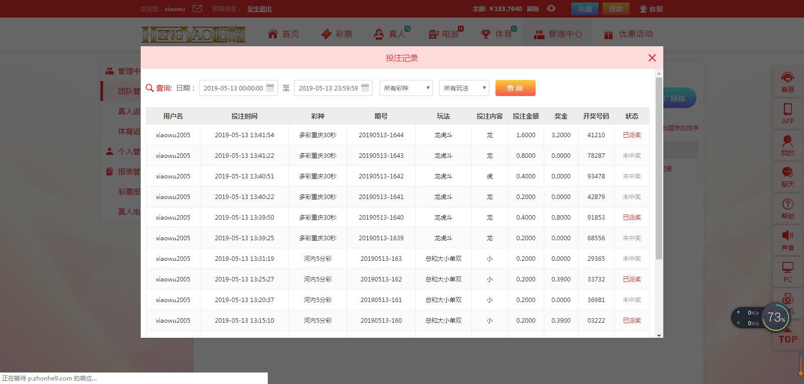Expand the 所有玩法 play type dropdown
The width and height of the screenshot is (804, 384).
464,88
